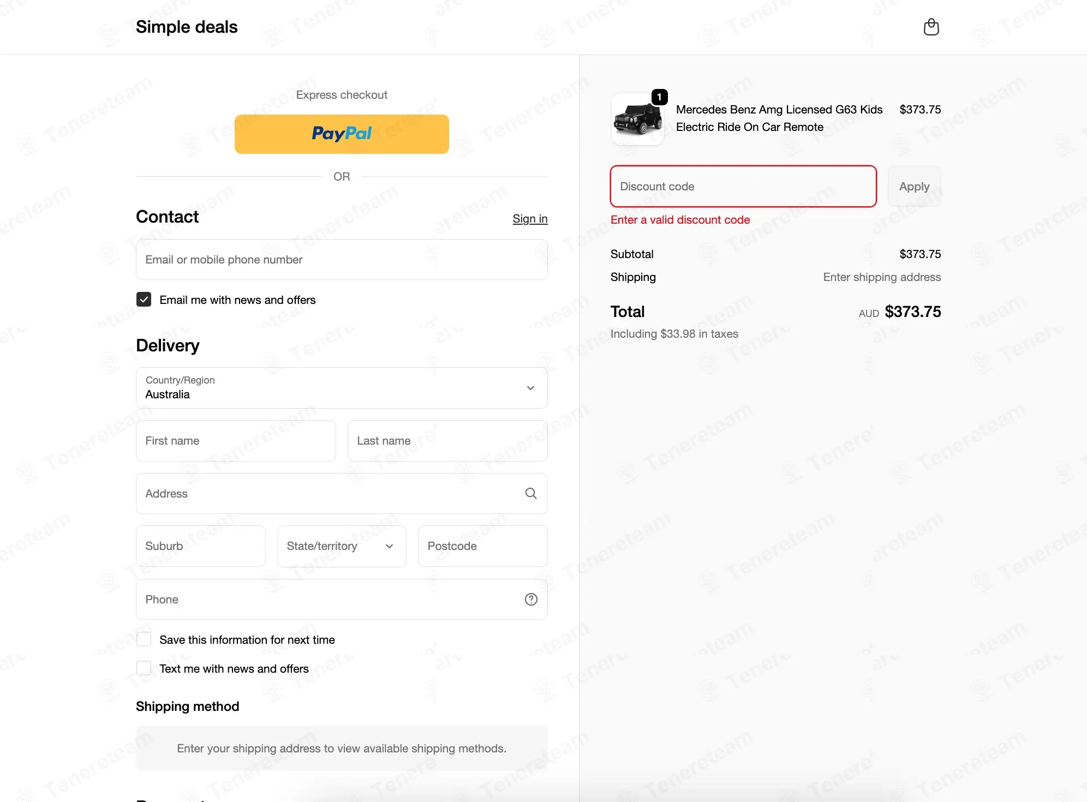Click into the First name field

pos(236,441)
